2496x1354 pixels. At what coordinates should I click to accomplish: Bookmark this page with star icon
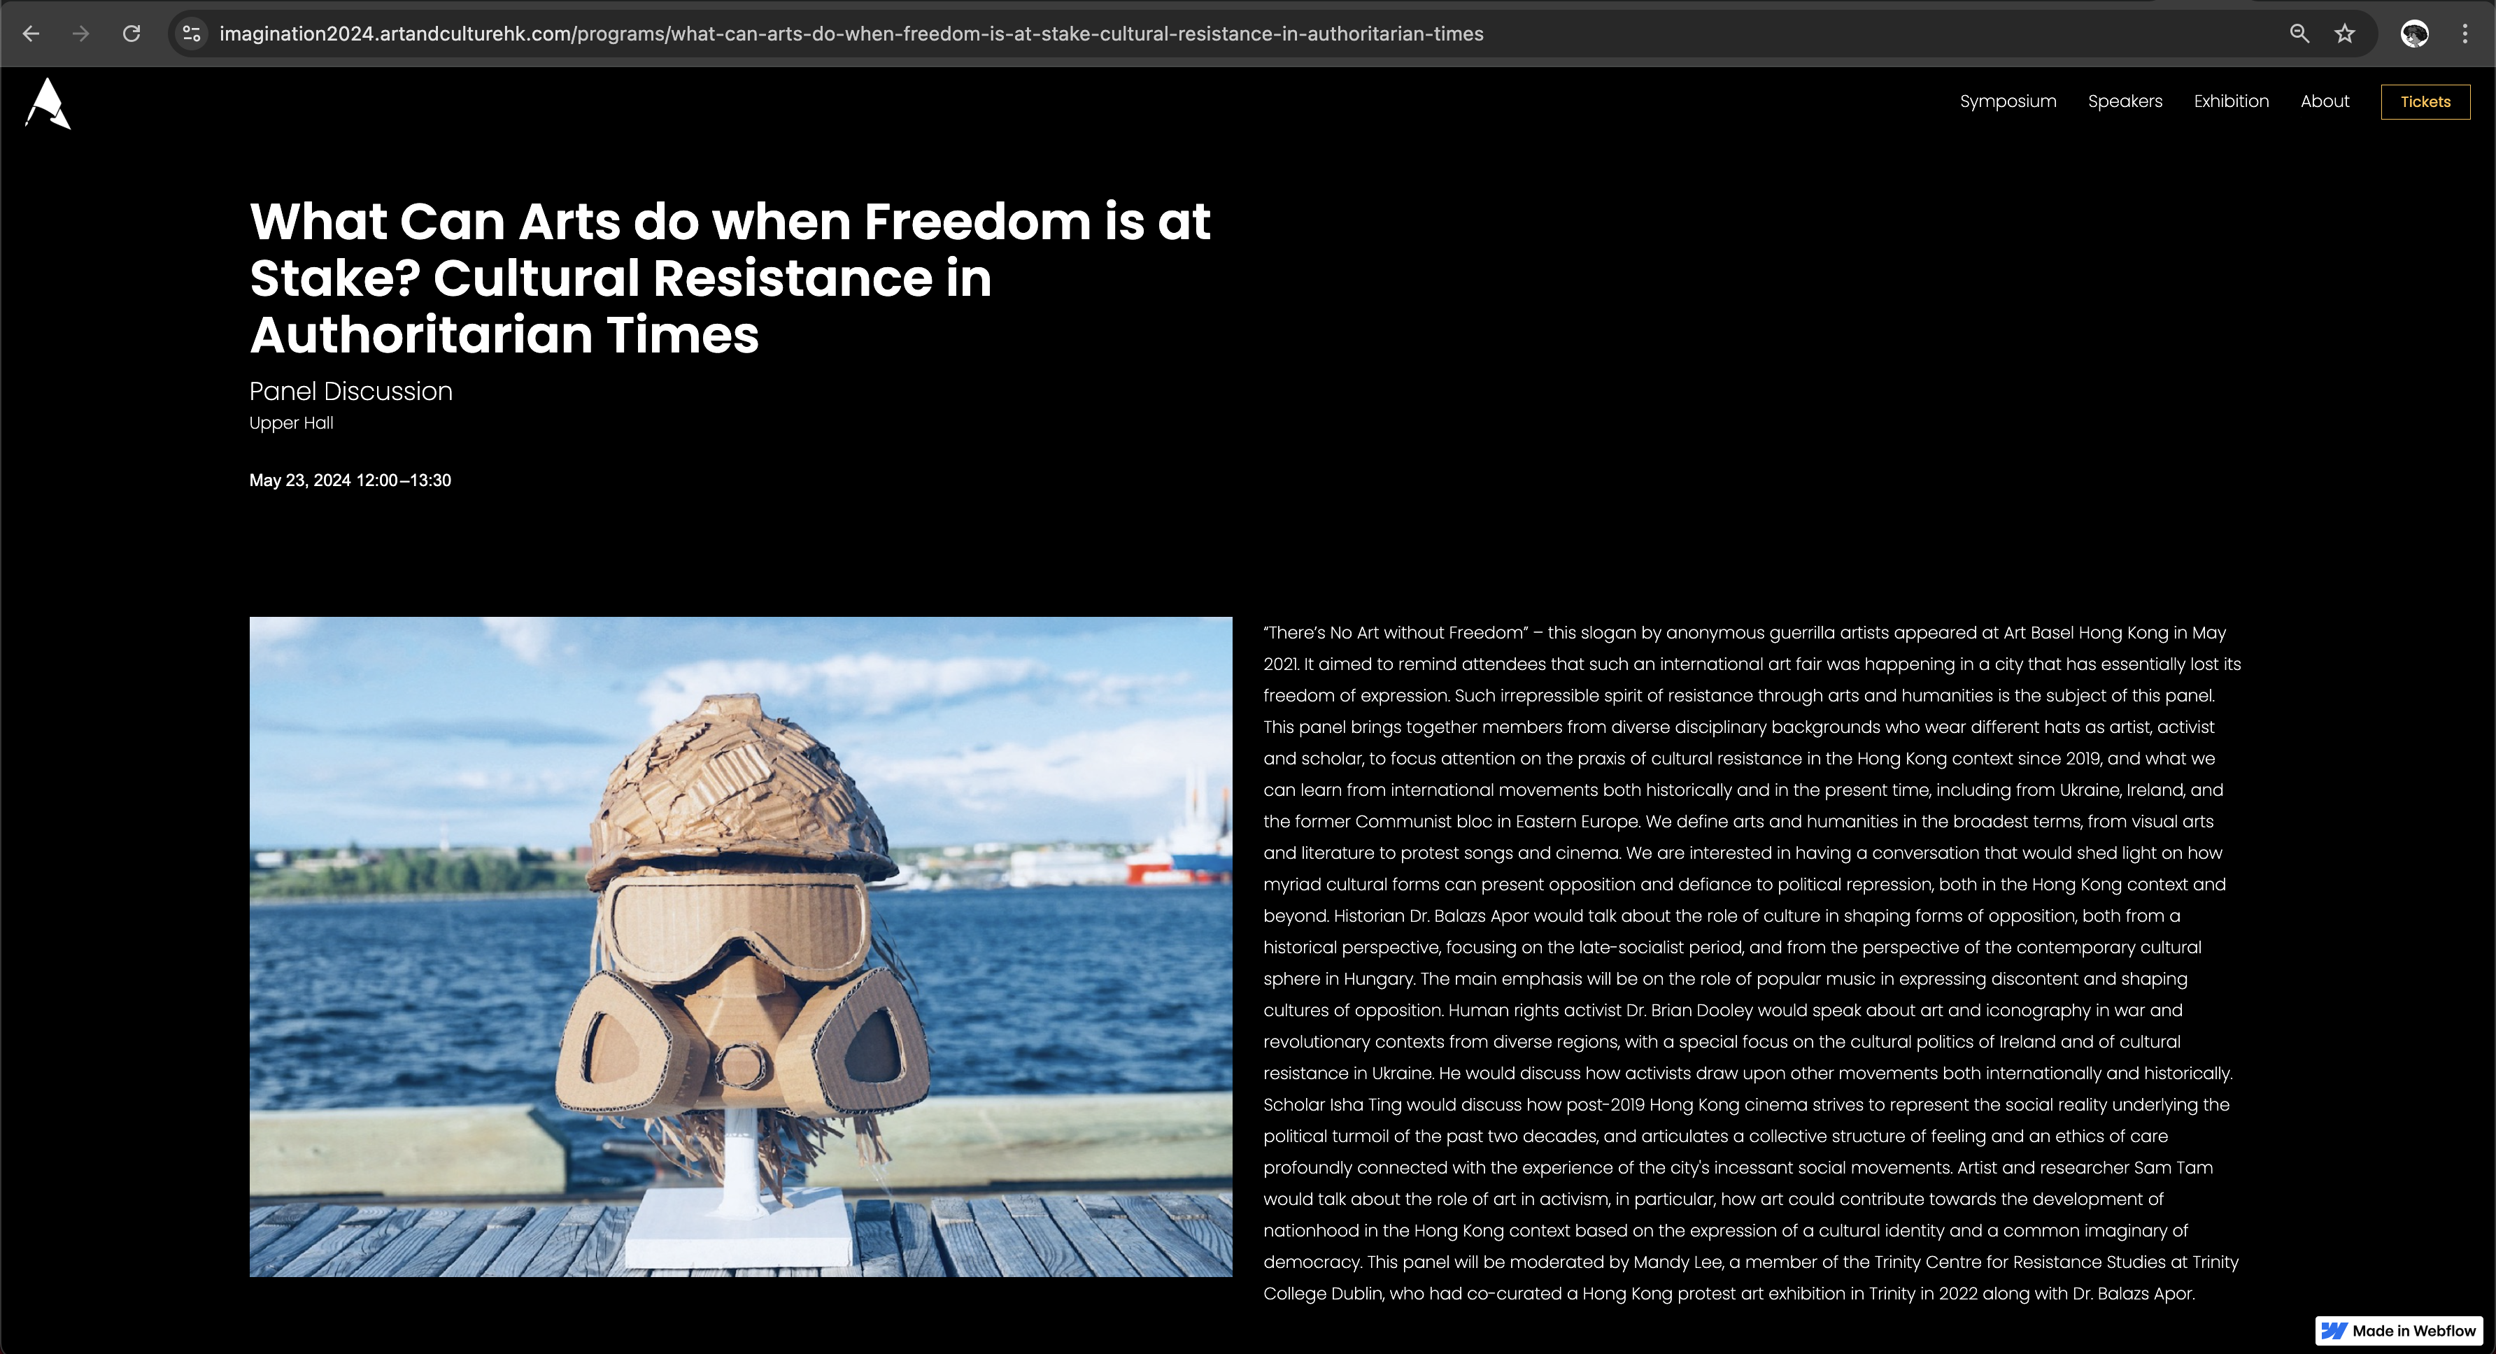[2344, 34]
